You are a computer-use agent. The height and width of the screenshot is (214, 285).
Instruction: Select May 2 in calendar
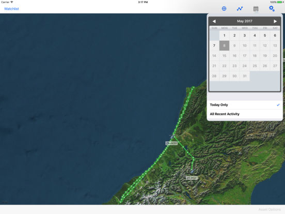(x=234, y=35)
